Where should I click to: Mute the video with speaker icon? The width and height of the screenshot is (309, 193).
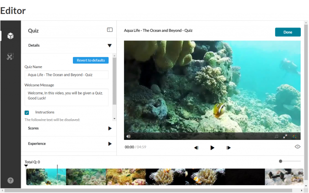128,137
